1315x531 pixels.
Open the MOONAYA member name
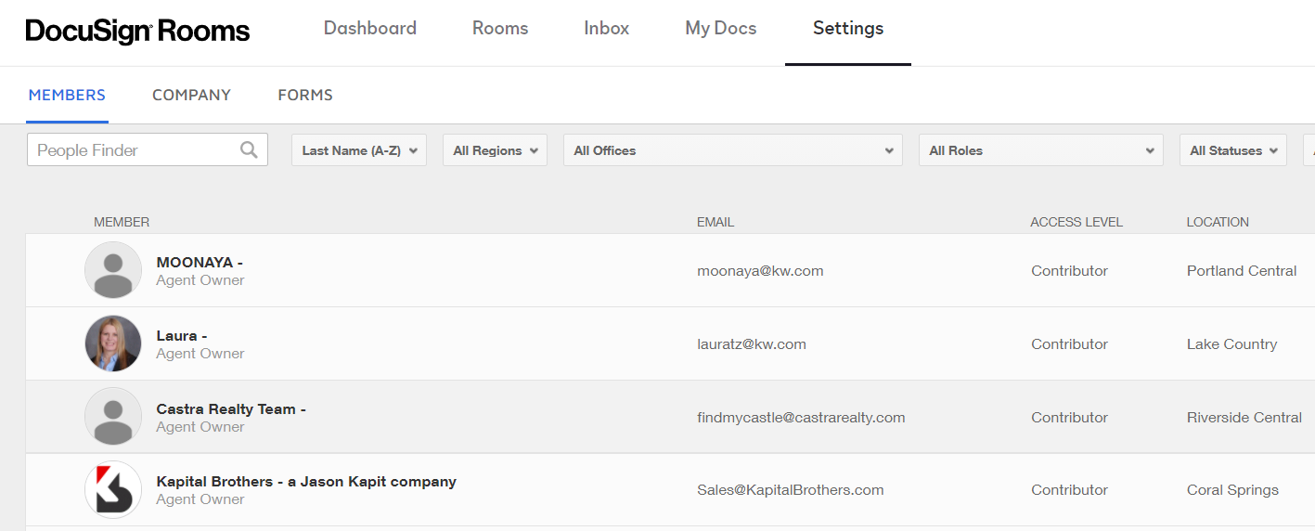click(x=200, y=263)
